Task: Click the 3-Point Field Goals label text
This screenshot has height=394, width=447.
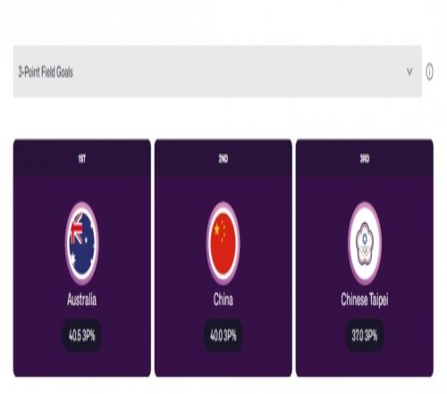Action: [x=46, y=72]
